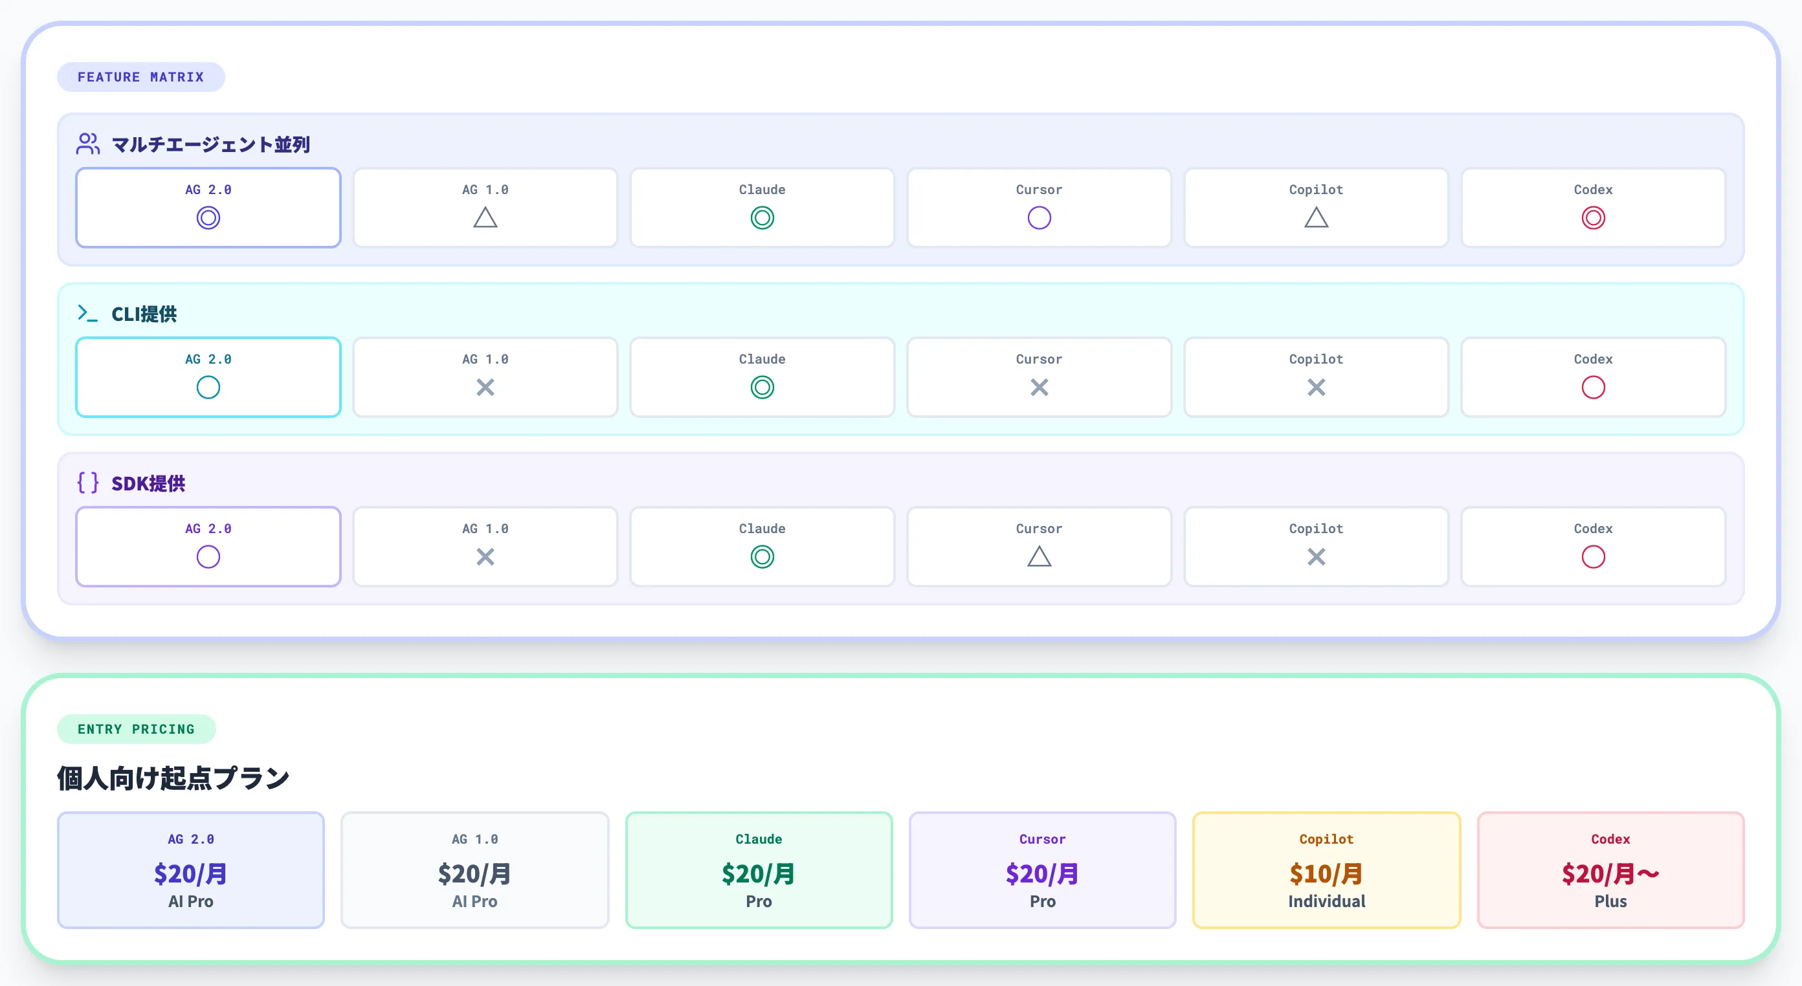Click Cursor label in SDK提供 row

coord(1040,529)
